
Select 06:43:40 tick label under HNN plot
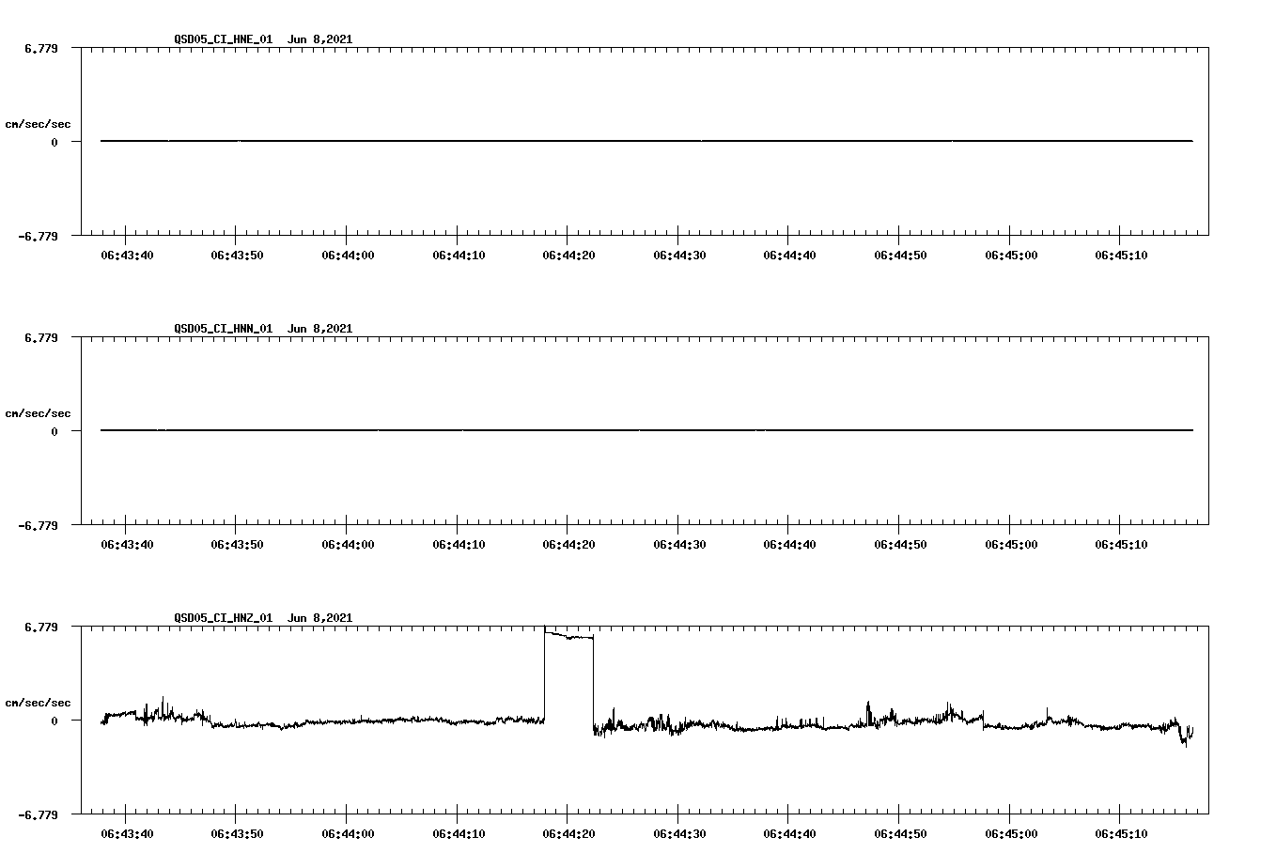click(127, 545)
